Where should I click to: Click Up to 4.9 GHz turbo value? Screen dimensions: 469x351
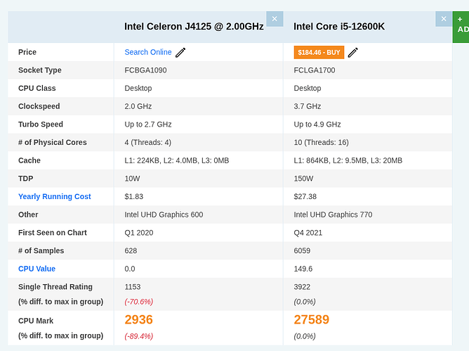pyautogui.click(x=317, y=125)
